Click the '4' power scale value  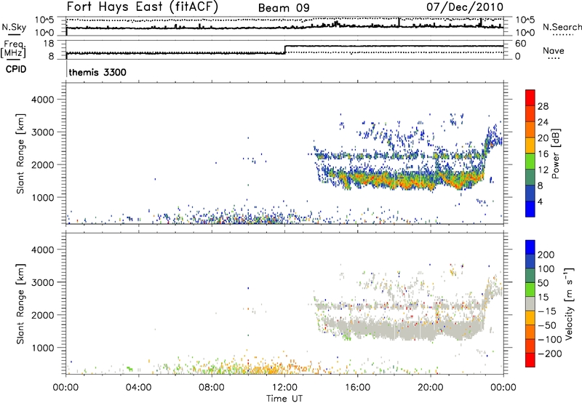[540, 202]
